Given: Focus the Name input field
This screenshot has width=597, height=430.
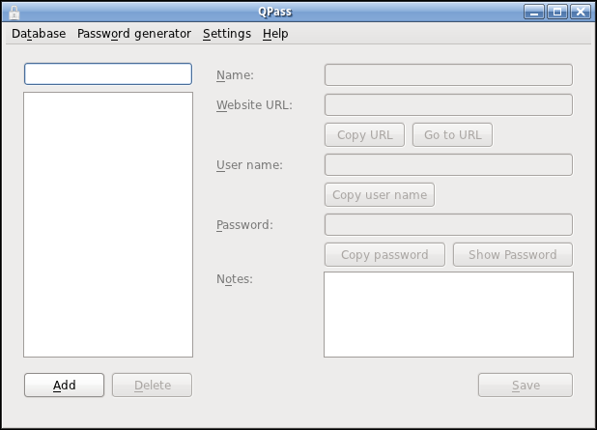Looking at the screenshot, I should (x=448, y=75).
